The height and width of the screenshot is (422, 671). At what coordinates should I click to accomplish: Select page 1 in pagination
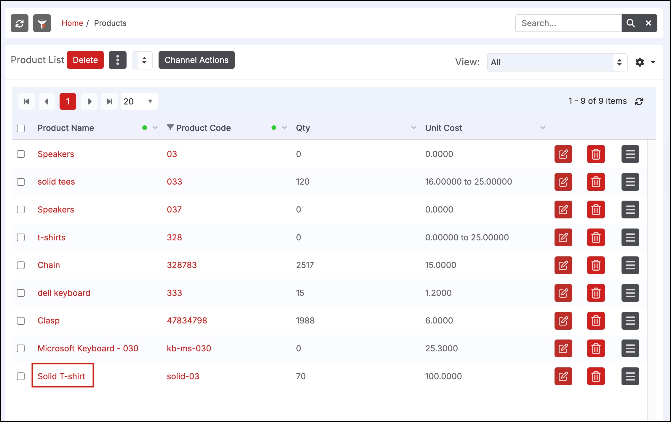click(68, 101)
